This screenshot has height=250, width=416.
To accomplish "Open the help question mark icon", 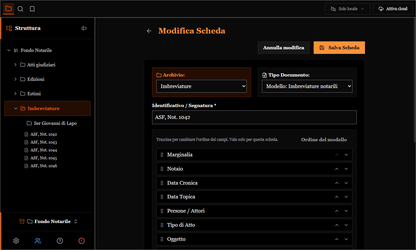I will coord(60,241).
